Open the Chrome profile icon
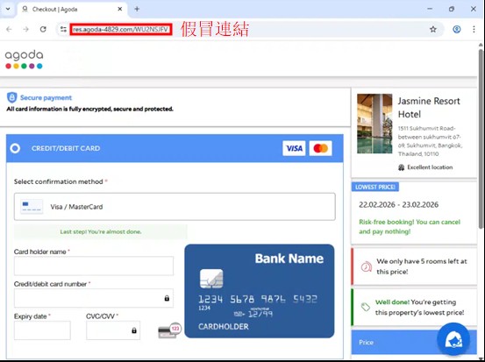 click(457, 30)
